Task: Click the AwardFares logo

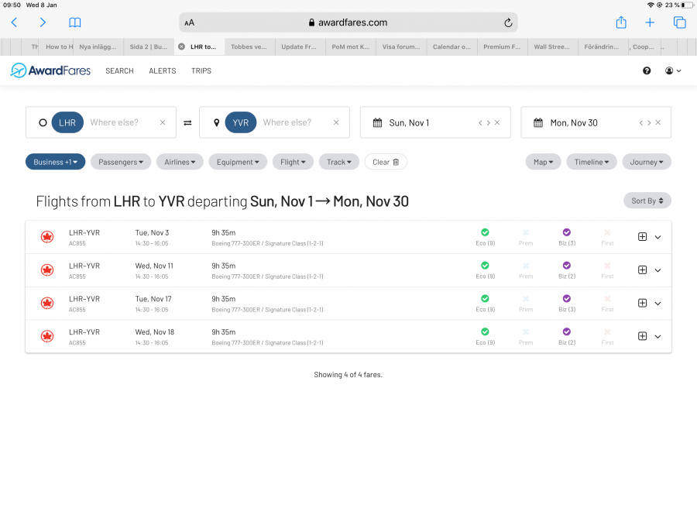Action: 50,70
